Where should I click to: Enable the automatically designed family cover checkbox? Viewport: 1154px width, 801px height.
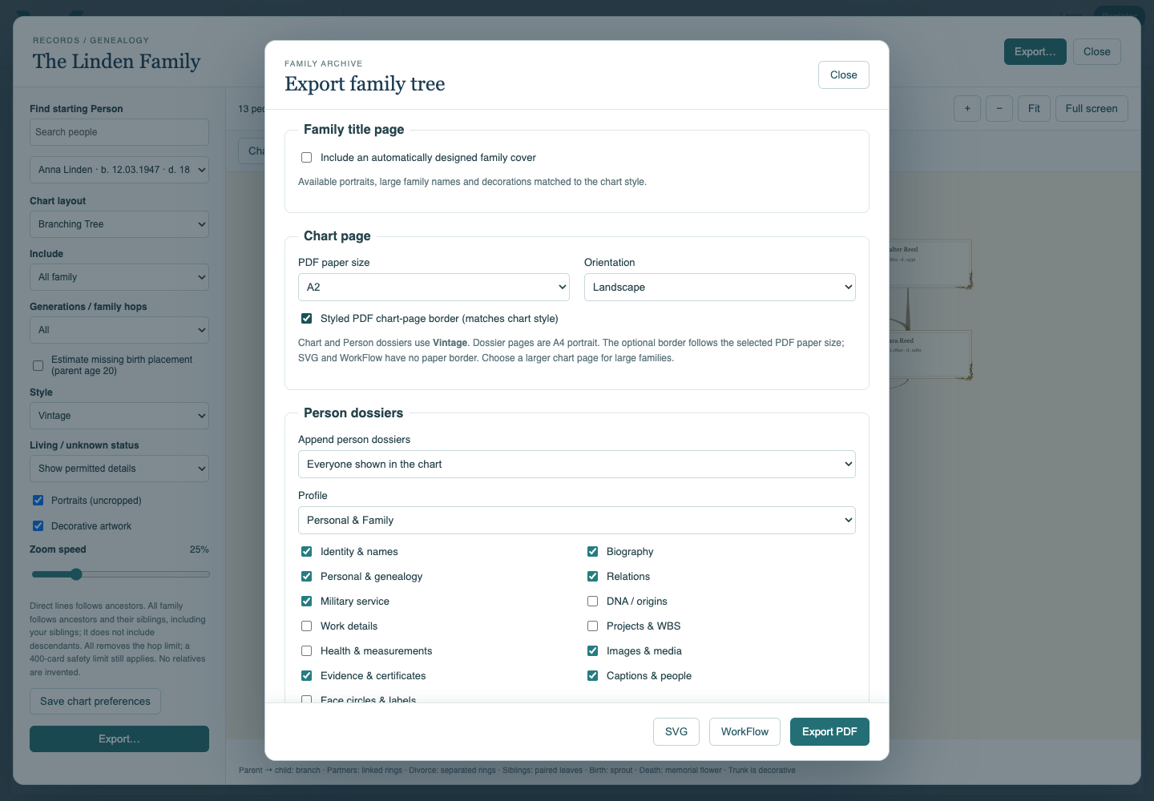(x=306, y=158)
